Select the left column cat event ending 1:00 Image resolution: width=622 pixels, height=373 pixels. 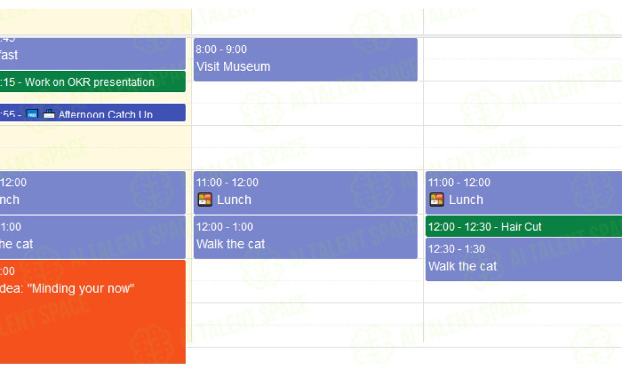click(93, 237)
